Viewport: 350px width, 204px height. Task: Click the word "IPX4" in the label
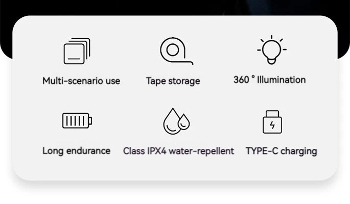[156, 151]
